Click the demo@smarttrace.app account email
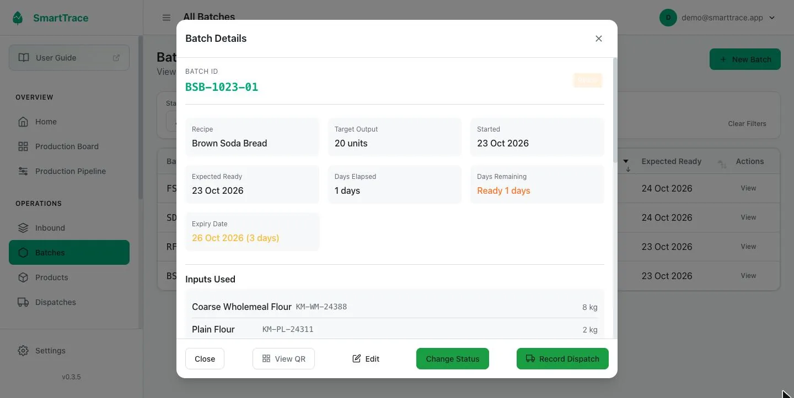This screenshot has width=794, height=398. pyautogui.click(x=722, y=18)
